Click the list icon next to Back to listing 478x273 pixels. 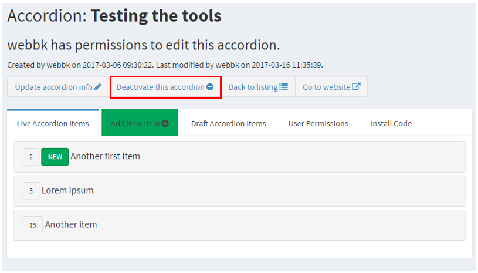click(284, 87)
